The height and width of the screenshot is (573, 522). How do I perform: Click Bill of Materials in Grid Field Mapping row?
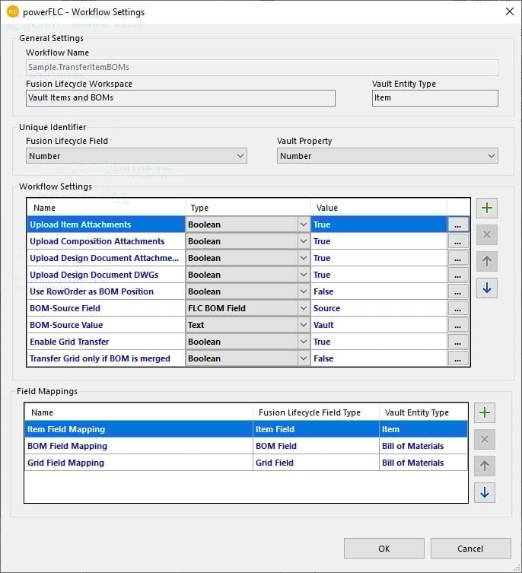click(424, 463)
